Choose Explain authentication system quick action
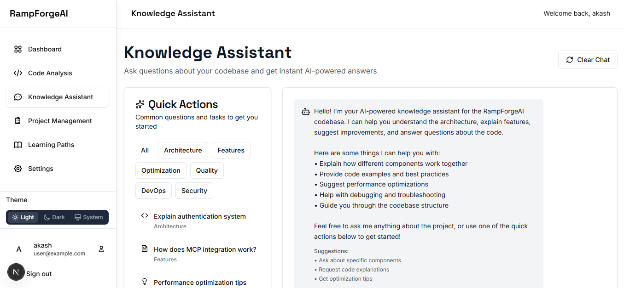 click(199, 216)
